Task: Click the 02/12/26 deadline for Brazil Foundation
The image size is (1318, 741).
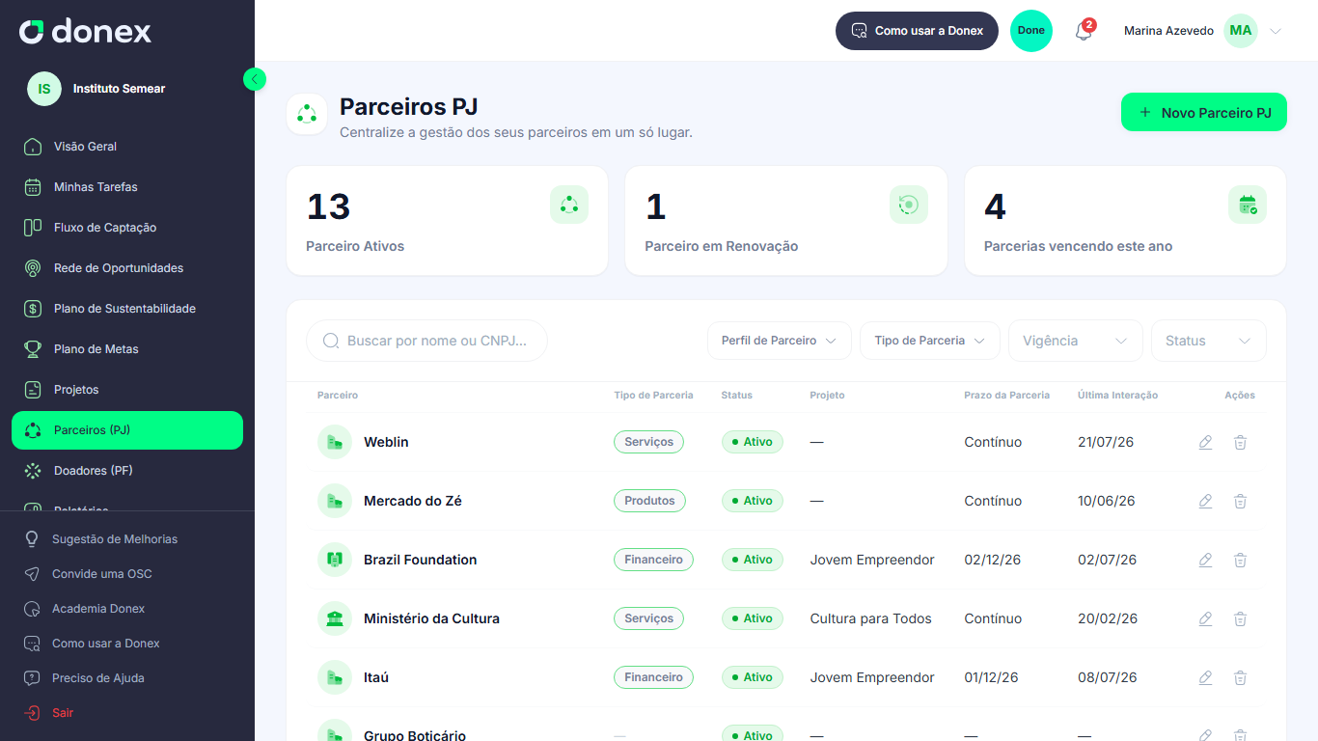Action: (992, 560)
